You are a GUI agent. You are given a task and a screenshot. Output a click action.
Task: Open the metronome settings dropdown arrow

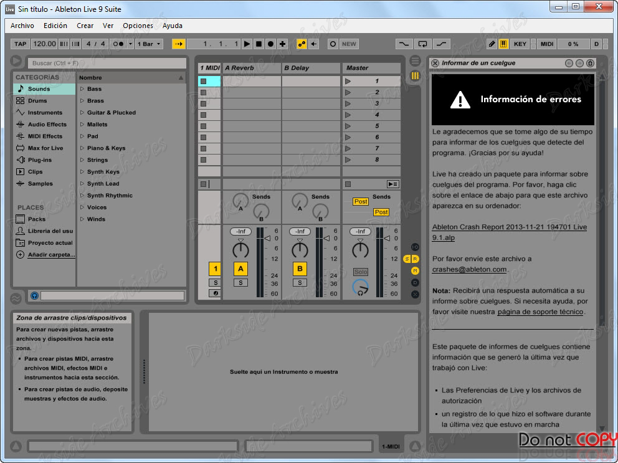coord(130,44)
